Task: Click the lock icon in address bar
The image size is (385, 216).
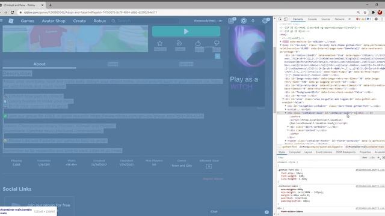Action: tap(20, 12)
